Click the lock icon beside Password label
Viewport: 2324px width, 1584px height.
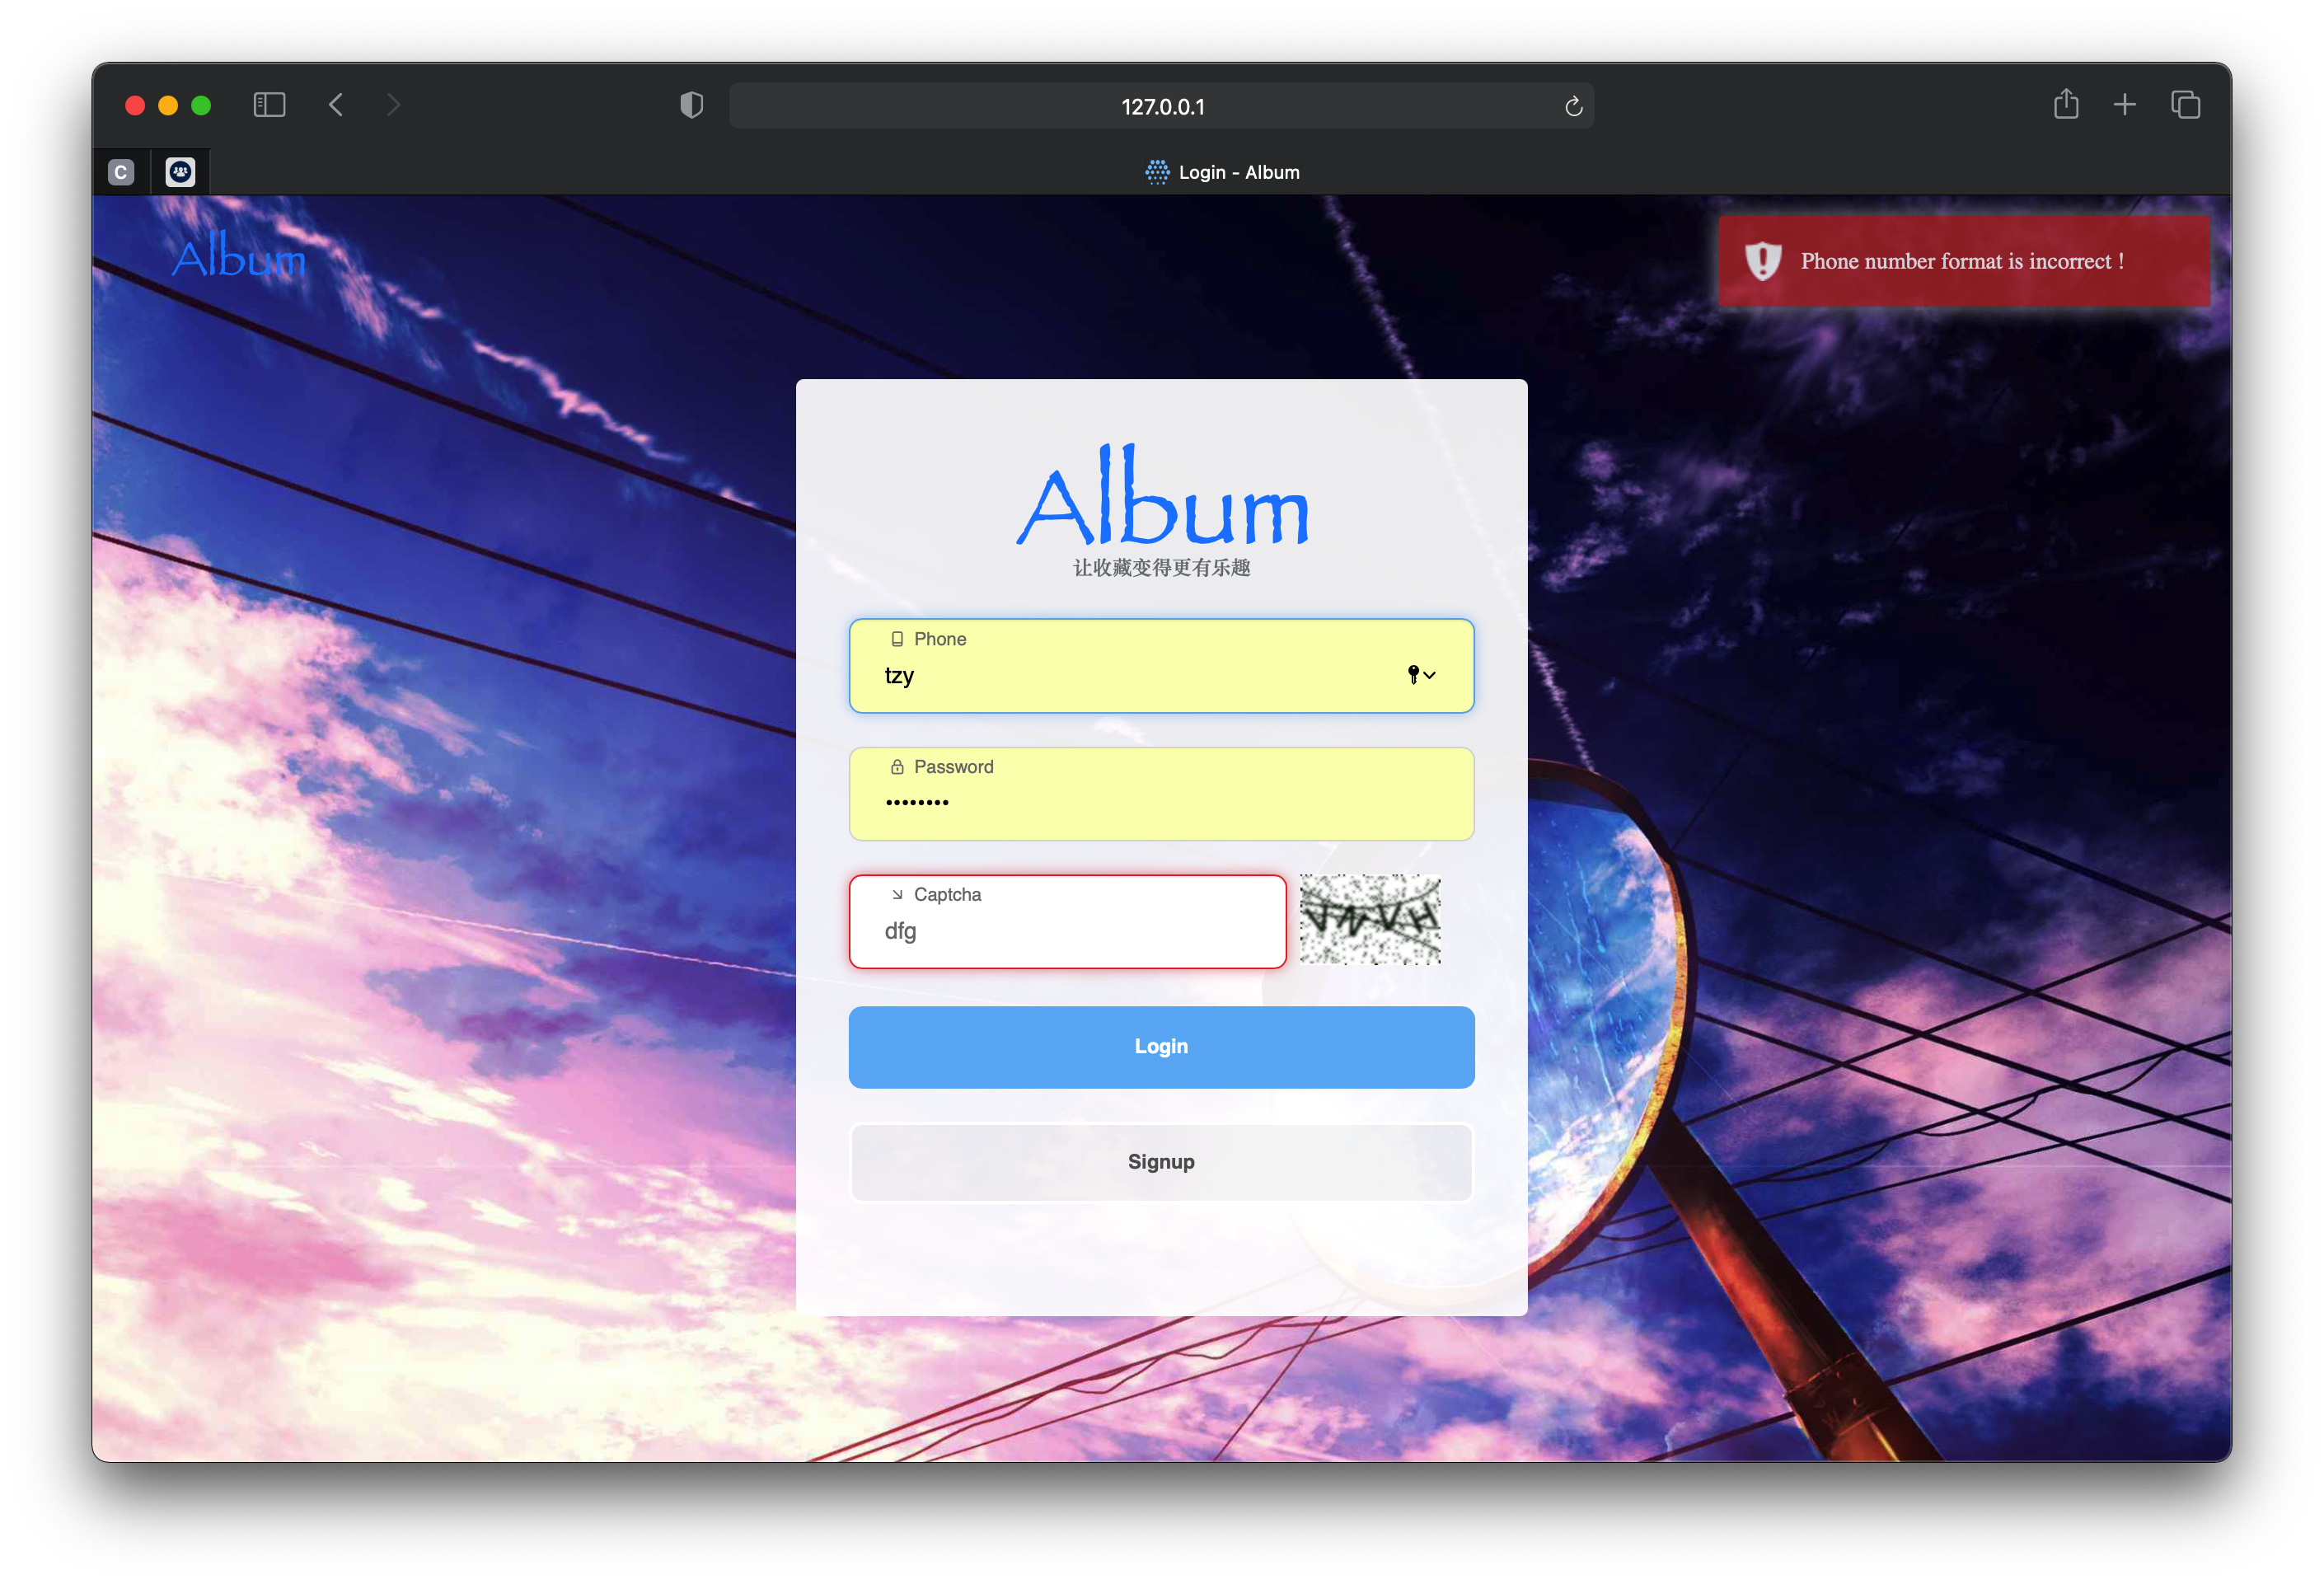point(897,767)
